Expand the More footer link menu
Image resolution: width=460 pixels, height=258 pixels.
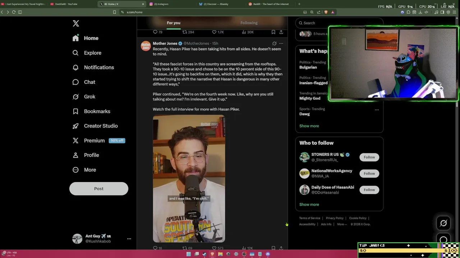point(342,224)
